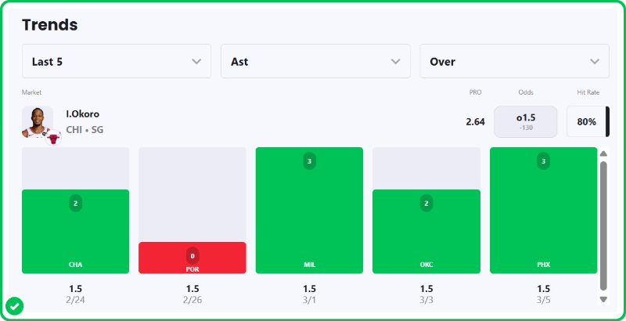Click the value badge 3 on PHX bar
The width and height of the screenshot is (626, 321).
tap(543, 161)
